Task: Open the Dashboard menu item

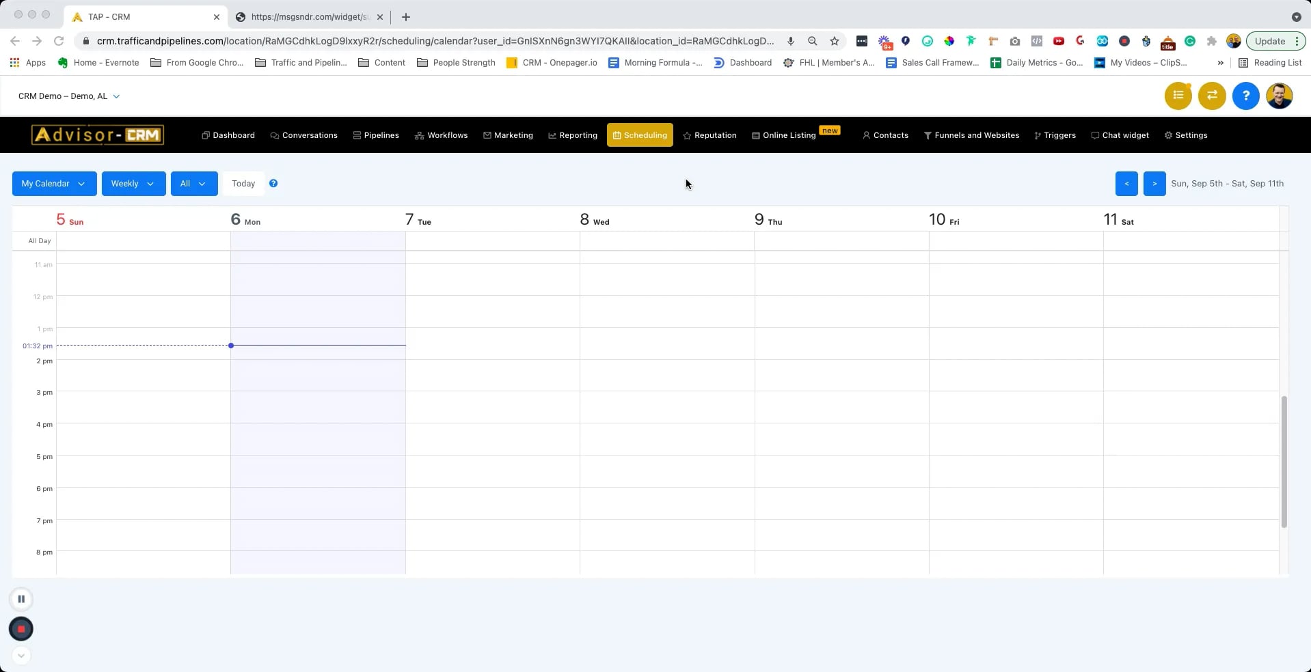Action: pyautogui.click(x=228, y=135)
